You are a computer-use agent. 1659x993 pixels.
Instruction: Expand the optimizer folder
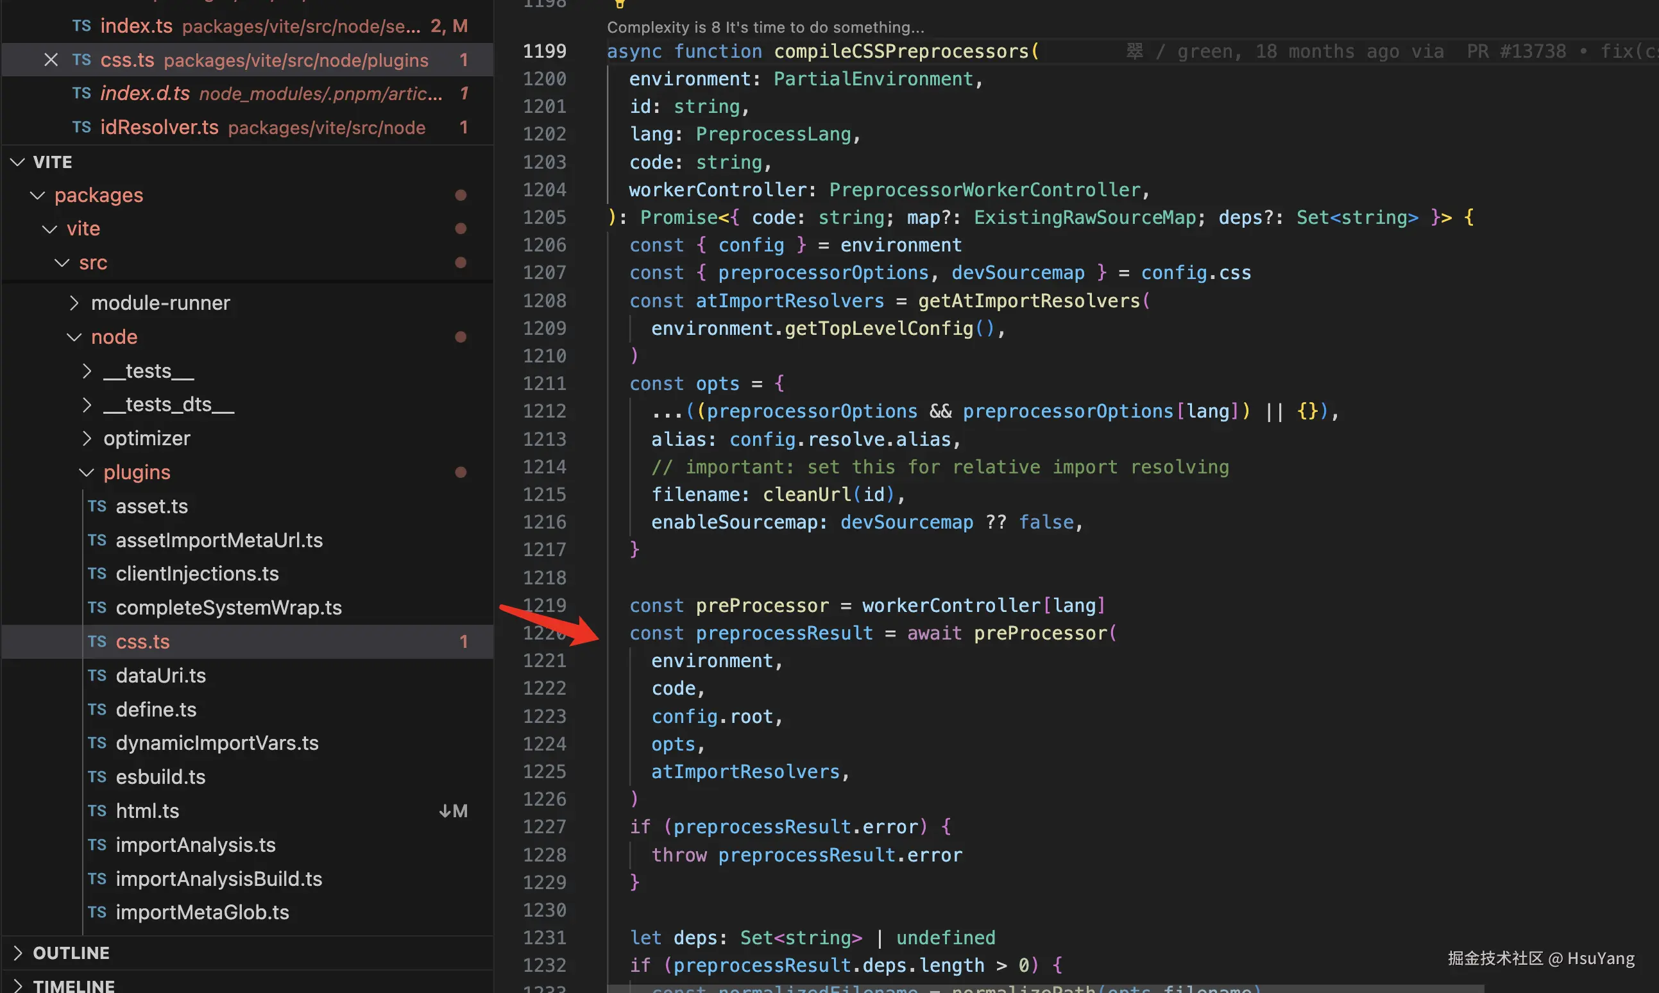click(x=87, y=438)
